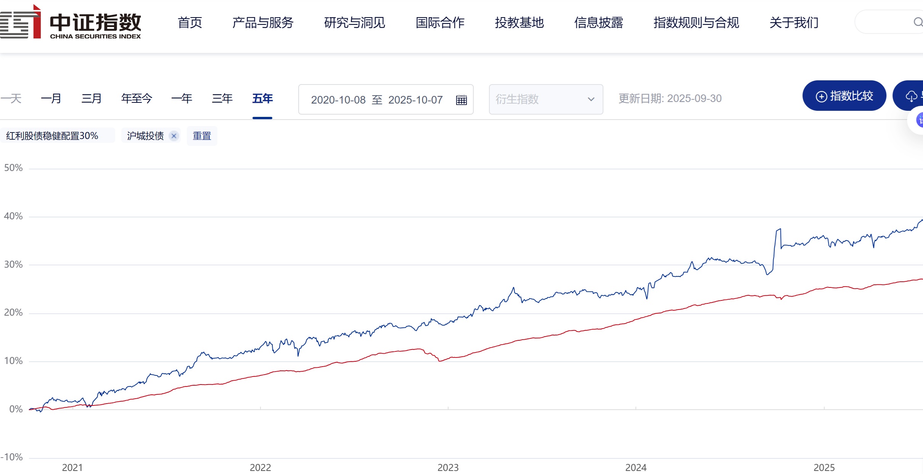Click the China Securities Index logo
This screenshot has height=474, width=923.
tap(71, 23)
